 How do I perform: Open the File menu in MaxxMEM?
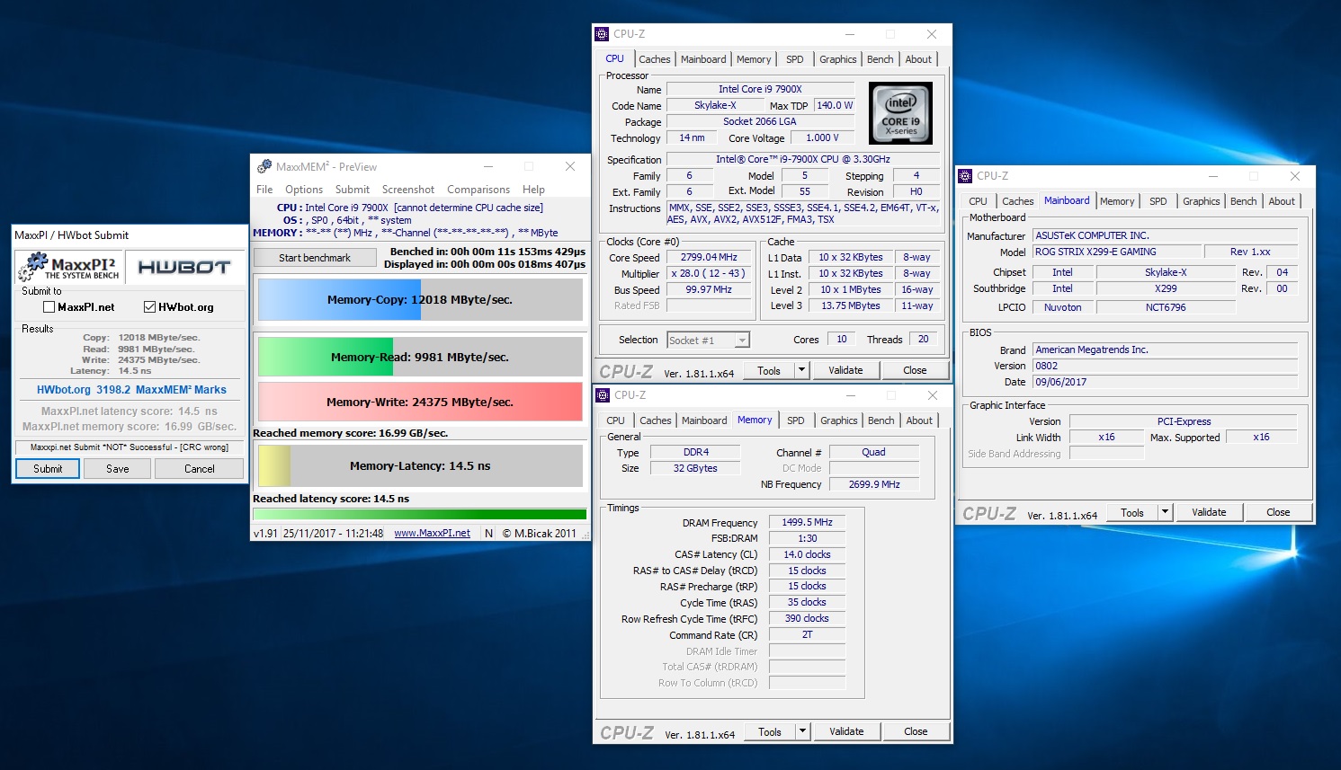[264, 190]
